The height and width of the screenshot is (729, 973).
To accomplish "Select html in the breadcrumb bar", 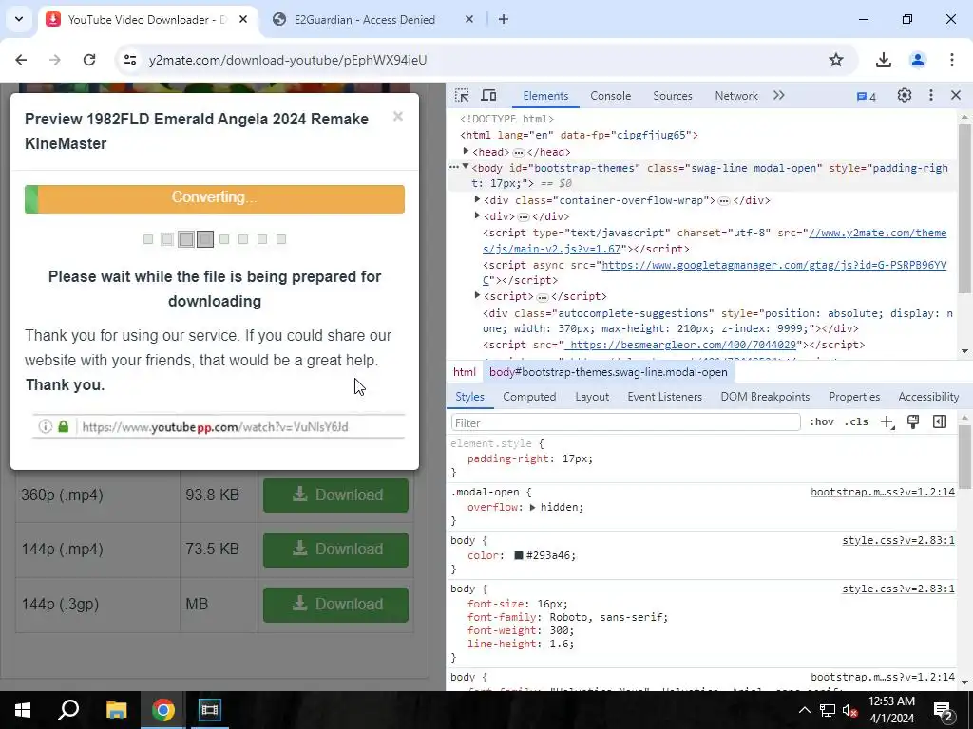I will 464,372.
